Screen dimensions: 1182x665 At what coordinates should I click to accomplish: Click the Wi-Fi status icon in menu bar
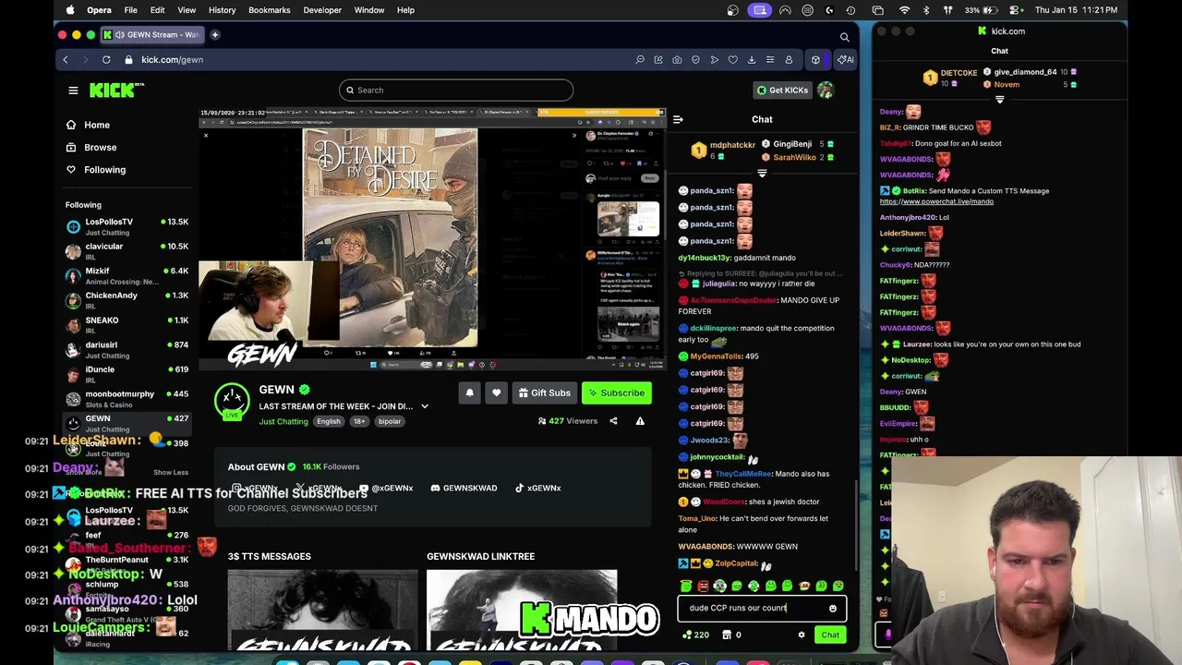(x=904, y=10)
